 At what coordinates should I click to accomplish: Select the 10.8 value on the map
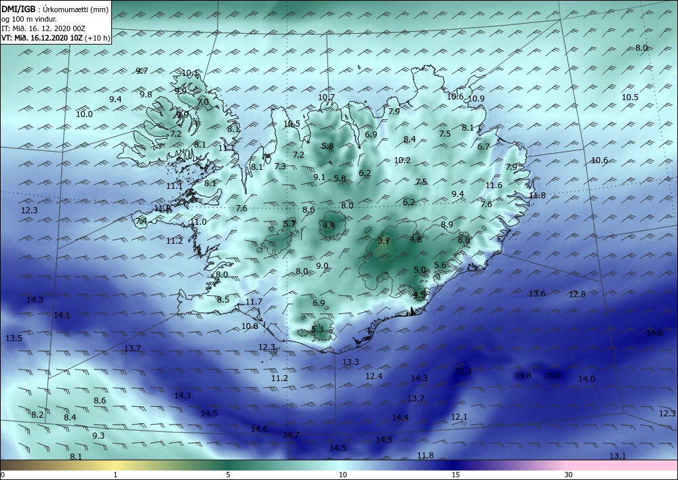250,326
